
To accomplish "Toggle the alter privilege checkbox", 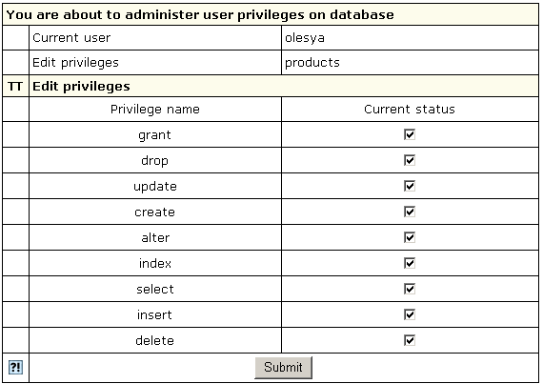I will click(x=410, y=237).
